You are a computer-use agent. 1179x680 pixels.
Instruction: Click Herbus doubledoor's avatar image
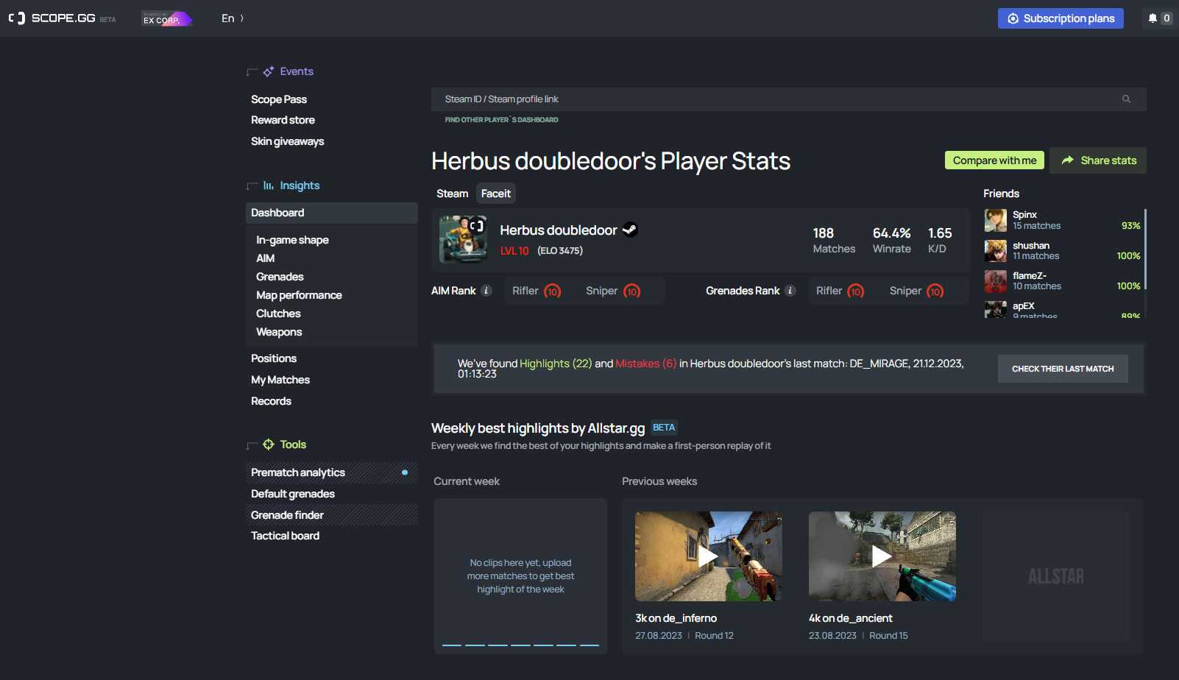coord(463,239)
